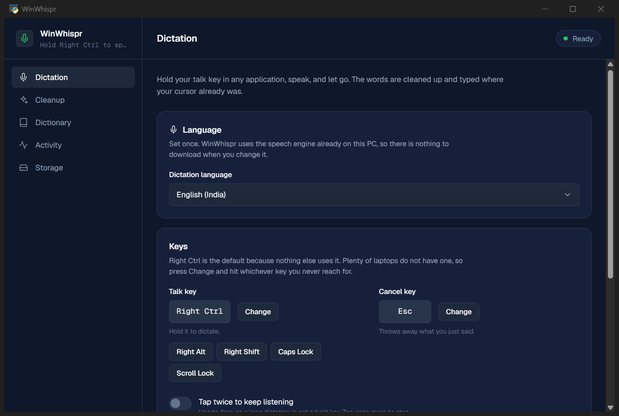Click the 'Cancel key' label
Image resolution: width=619 pixels, height=416 pixels.
(x=397, y=292)
